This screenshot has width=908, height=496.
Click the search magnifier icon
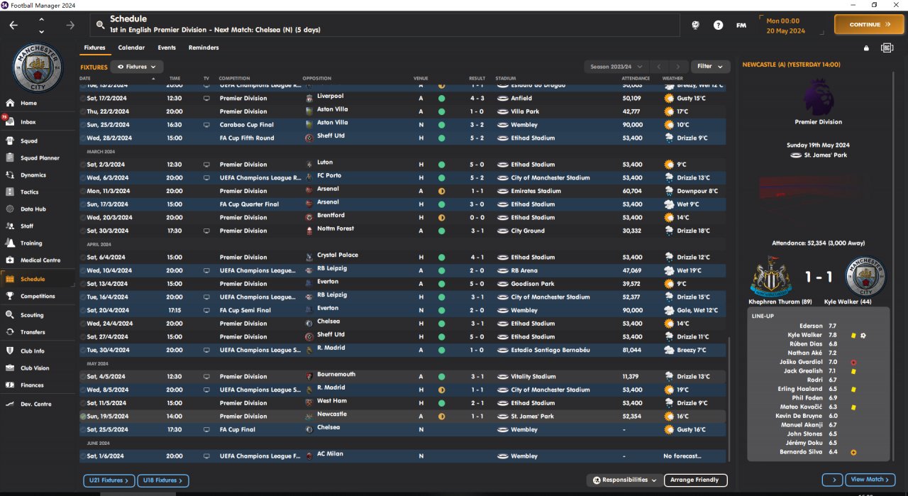[99, 25]
